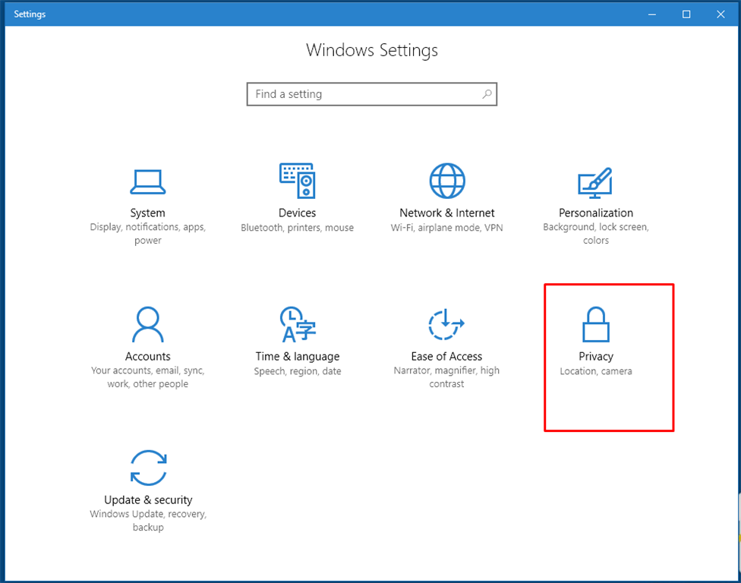Click 'Location, camera' description
Screen dimensions: 741x583
(596, 371)
